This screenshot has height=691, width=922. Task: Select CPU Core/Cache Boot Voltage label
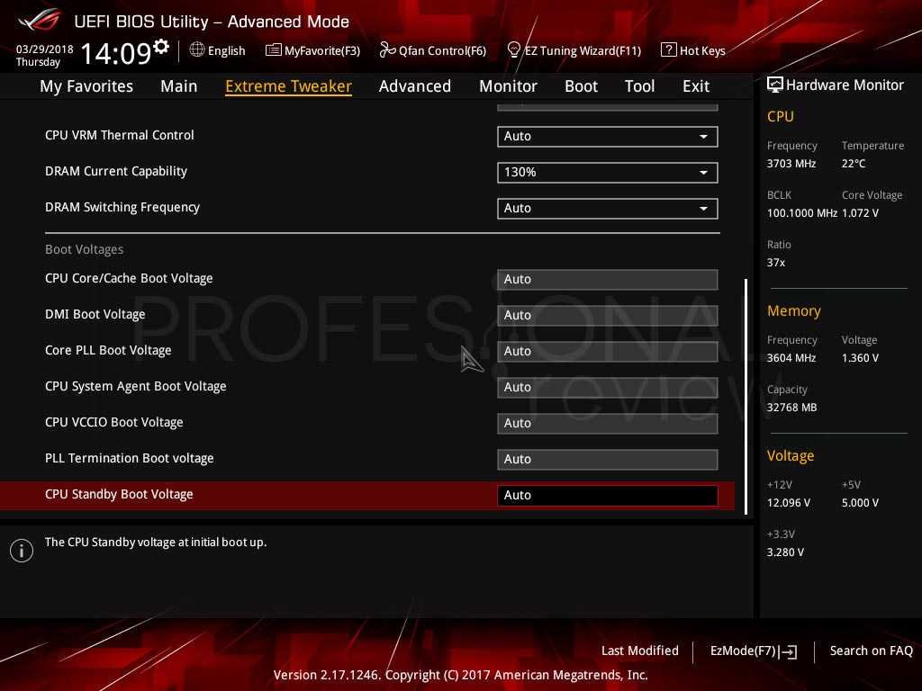point(129,278)
